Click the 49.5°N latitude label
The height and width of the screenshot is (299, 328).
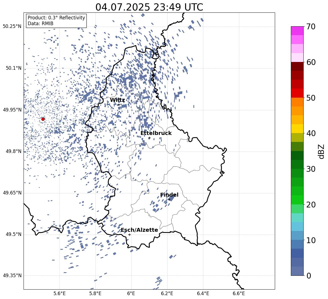(x=14, y=235)
